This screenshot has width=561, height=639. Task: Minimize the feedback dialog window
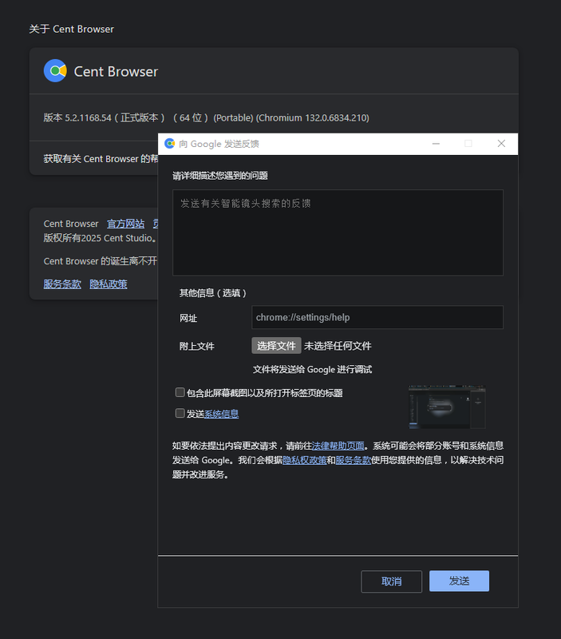click(x=436, y=144)
